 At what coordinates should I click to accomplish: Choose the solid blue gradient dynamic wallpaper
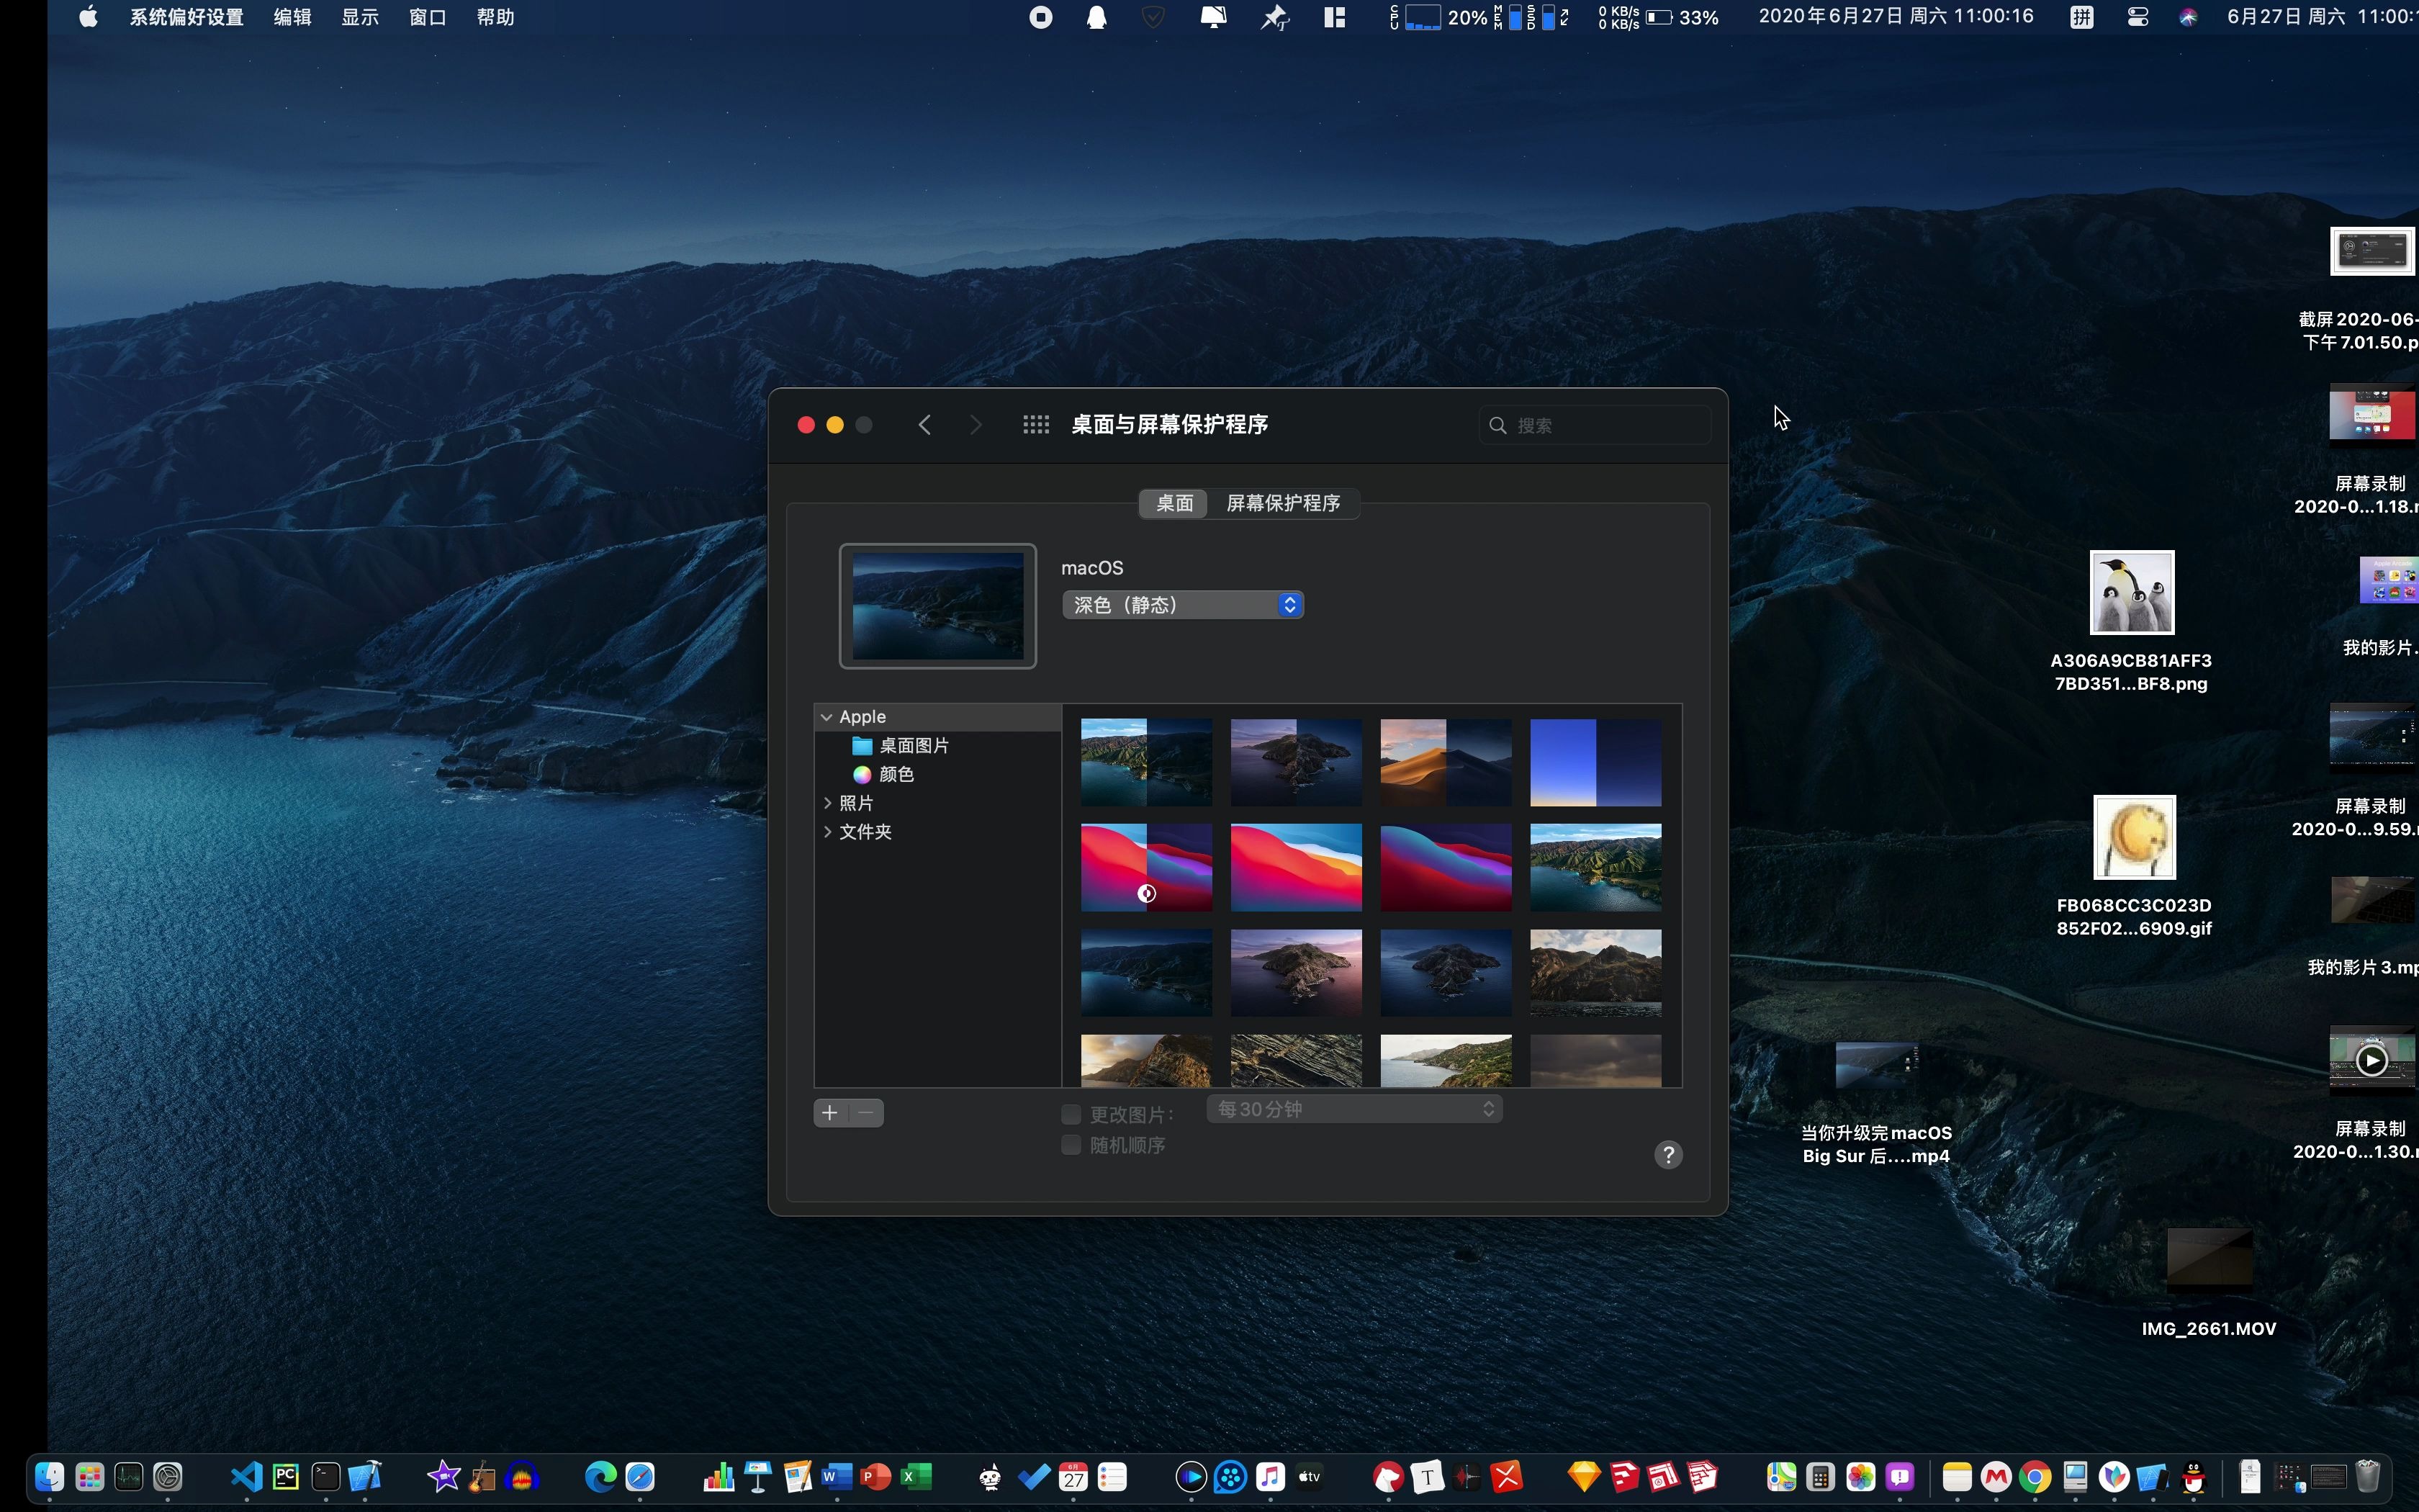1595,763
